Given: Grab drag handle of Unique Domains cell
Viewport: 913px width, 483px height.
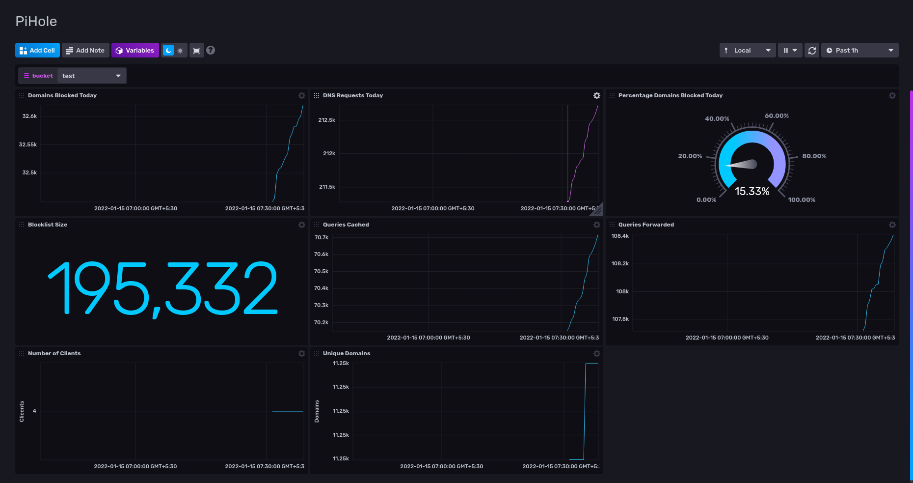Looking at the screenshot, I should pos(317,353).
